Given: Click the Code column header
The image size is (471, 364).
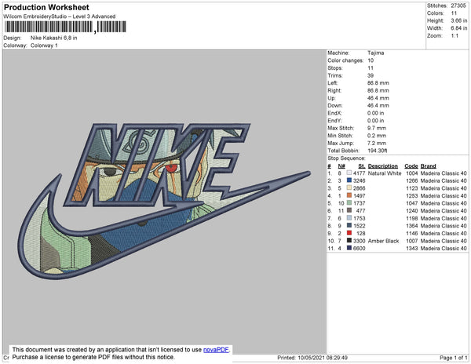Looking at the screenshot, I should point(411,166).
